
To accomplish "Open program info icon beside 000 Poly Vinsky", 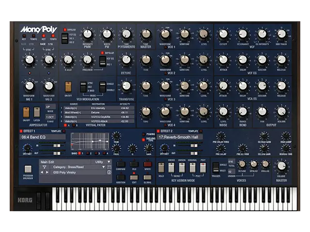I will pos(109,172).
